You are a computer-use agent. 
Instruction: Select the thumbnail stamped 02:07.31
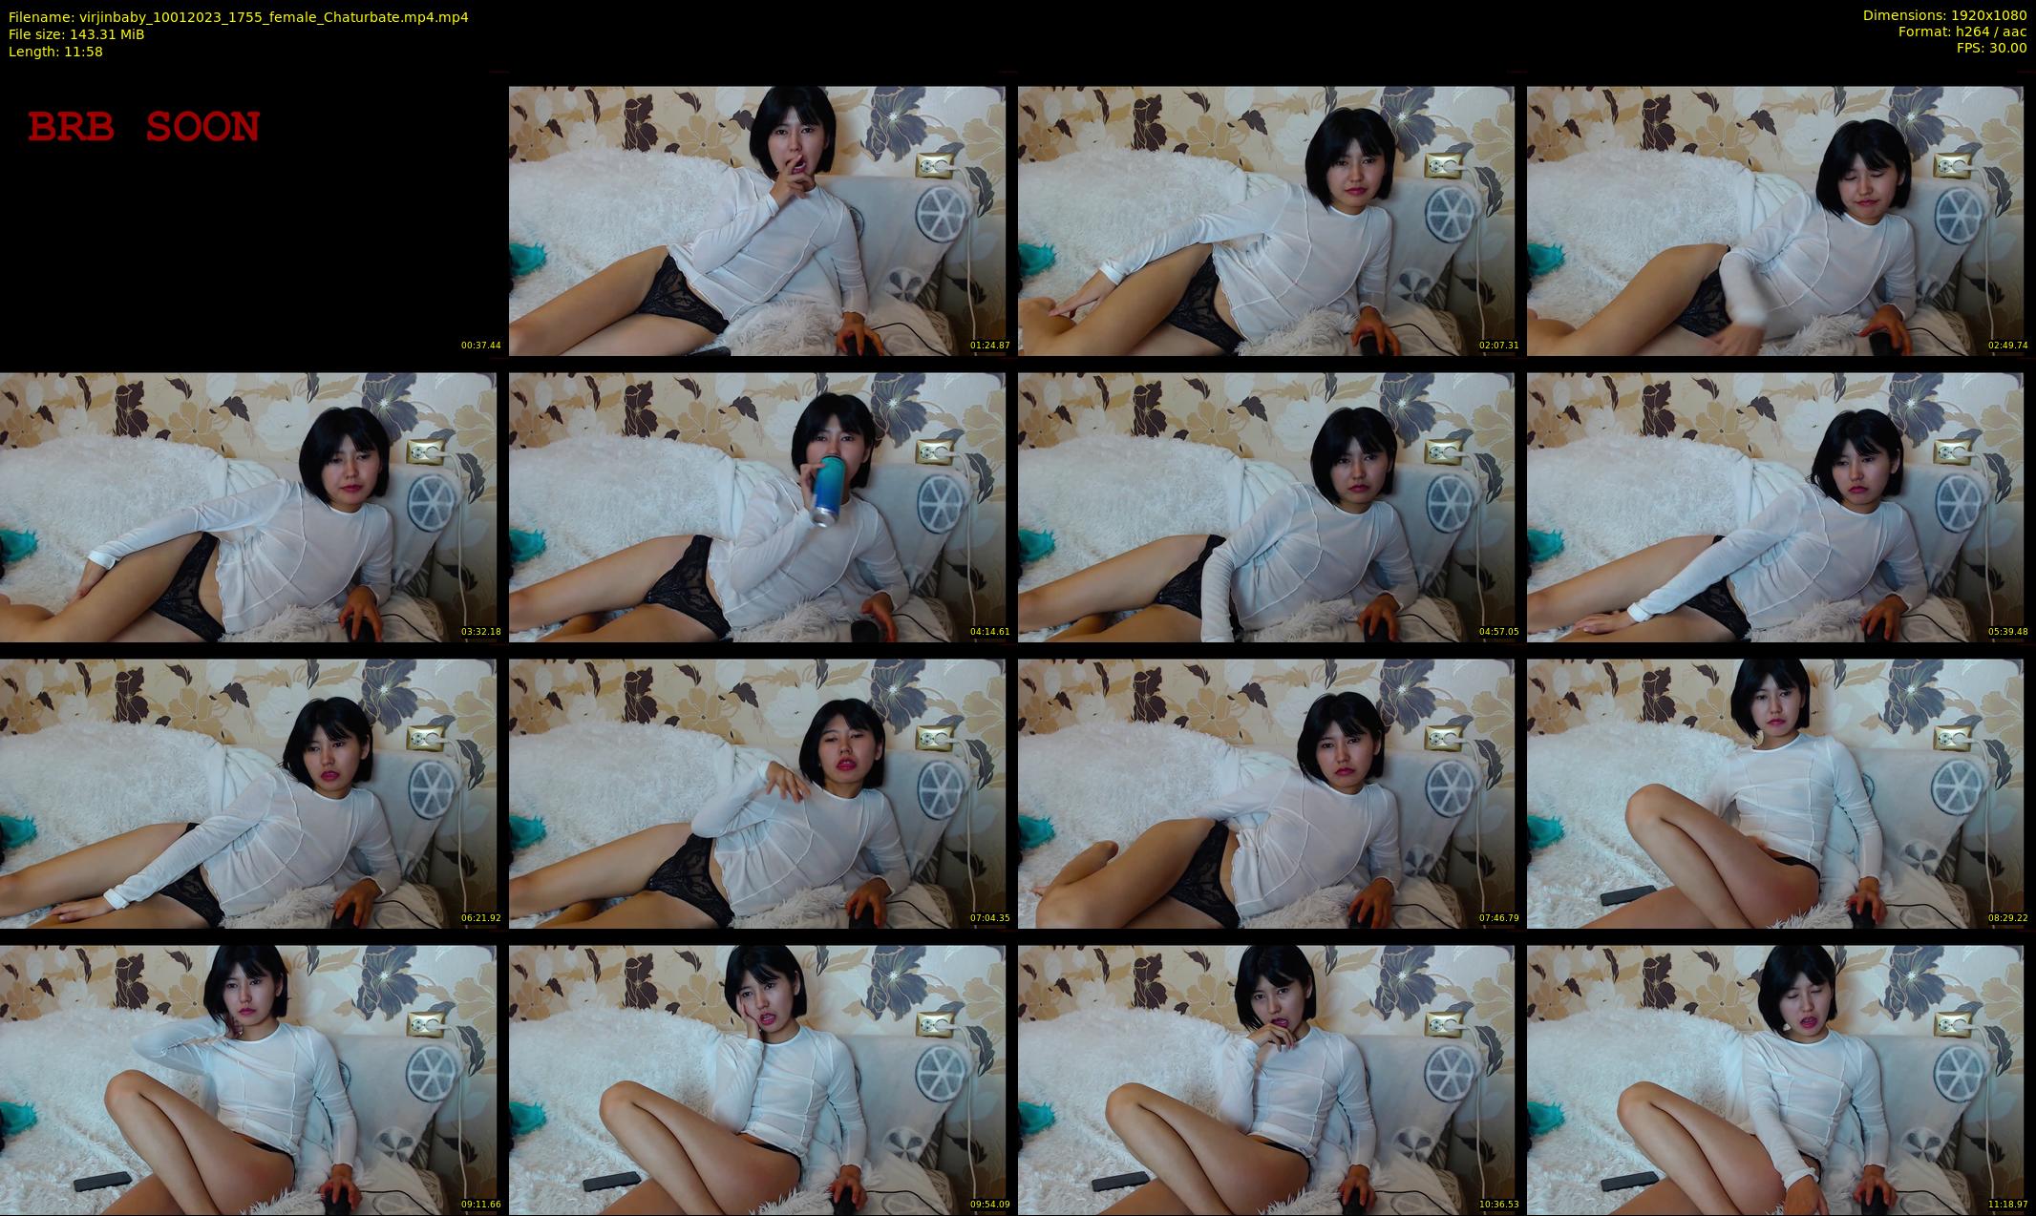pyautogui.click(x=1265, y=220)
